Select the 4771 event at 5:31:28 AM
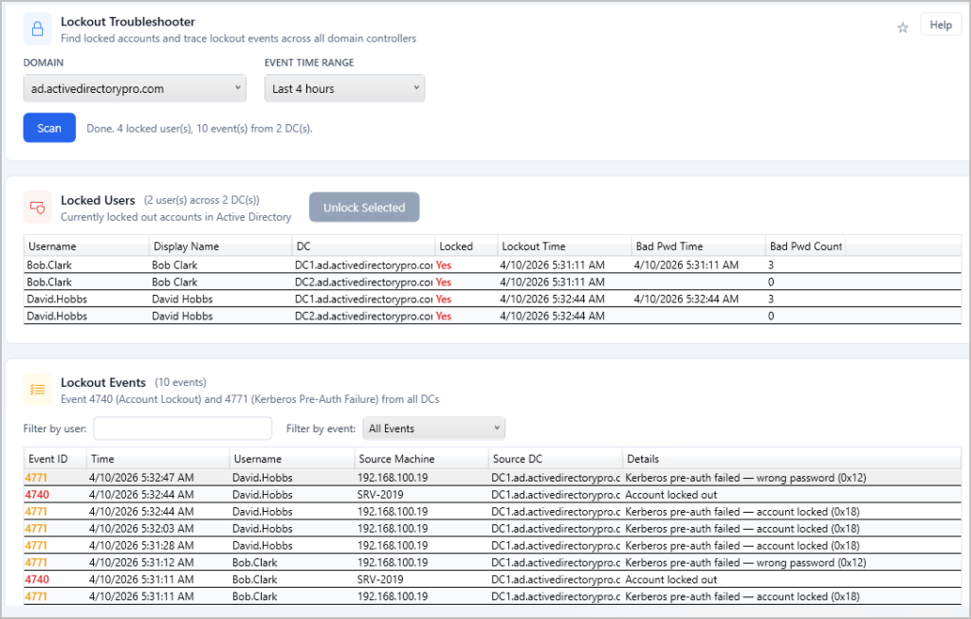 pyautogui.click(x=492, y=545)
